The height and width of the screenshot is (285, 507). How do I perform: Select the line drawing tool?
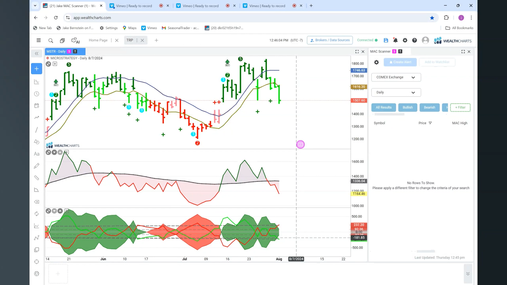coord(37,130)
